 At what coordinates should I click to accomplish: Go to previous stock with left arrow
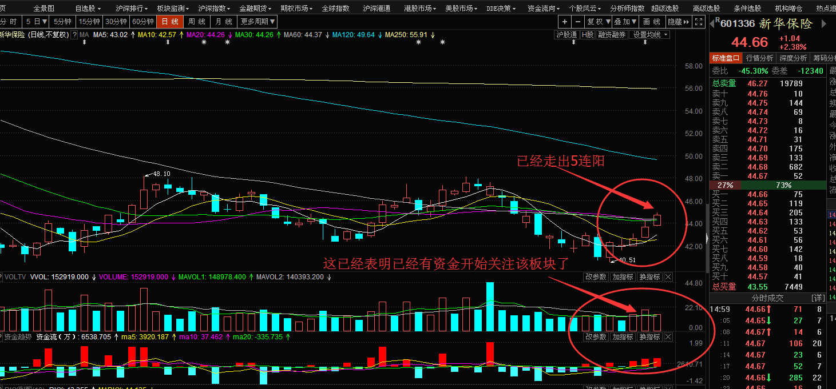tap(713, 24)
